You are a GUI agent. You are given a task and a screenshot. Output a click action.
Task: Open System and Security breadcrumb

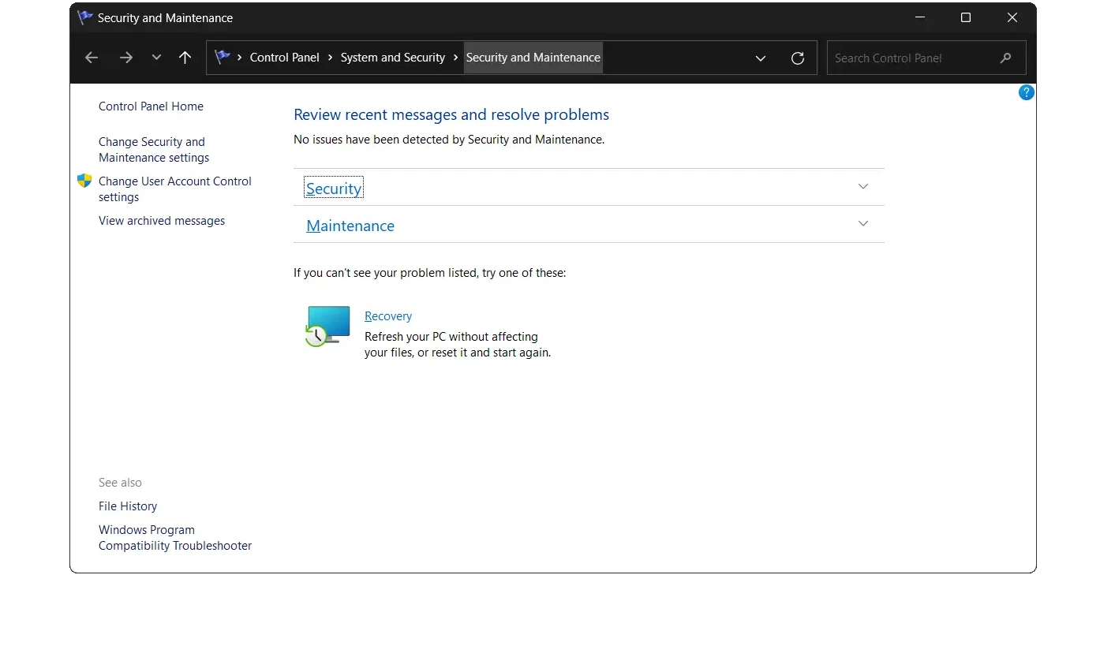[393, 58]
